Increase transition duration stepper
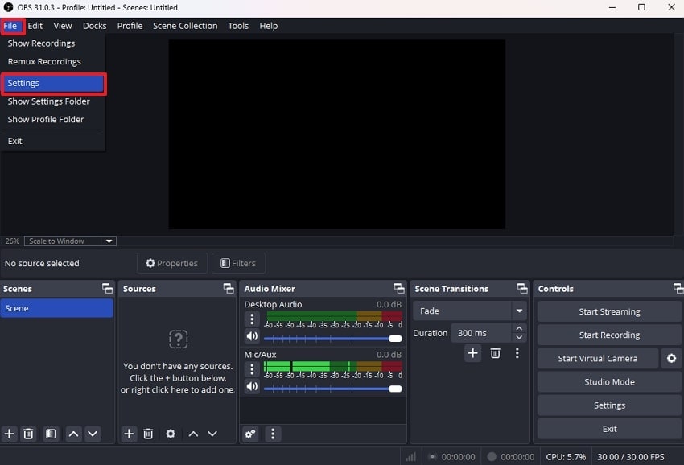The width and height of the screenshot is (684, 465). 519,328
